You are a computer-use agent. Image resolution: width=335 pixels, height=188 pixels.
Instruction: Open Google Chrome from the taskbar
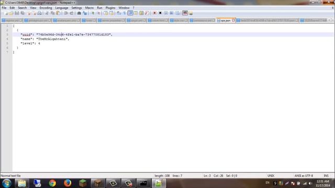coord(52,183)
